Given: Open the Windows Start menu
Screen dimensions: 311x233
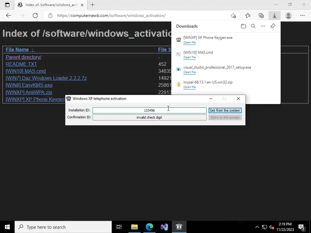Looking at the screenshot, I should 7,227.
